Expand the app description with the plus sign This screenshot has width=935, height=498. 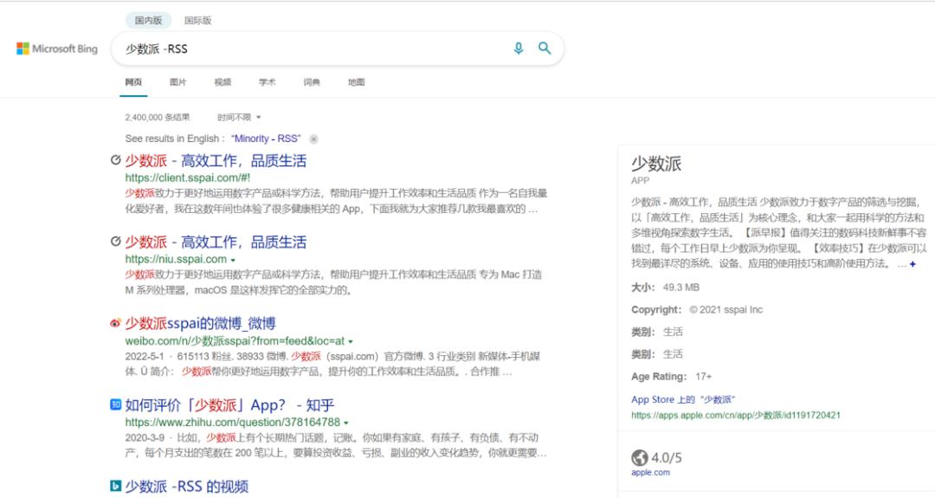pyautogui.click(x=912, y=263)
